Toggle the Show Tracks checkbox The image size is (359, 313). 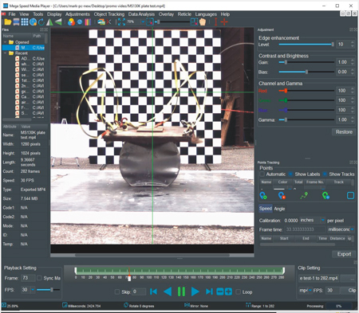coord(325,174)
